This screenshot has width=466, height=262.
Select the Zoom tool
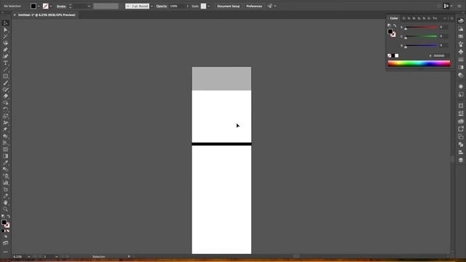(5, 209)
